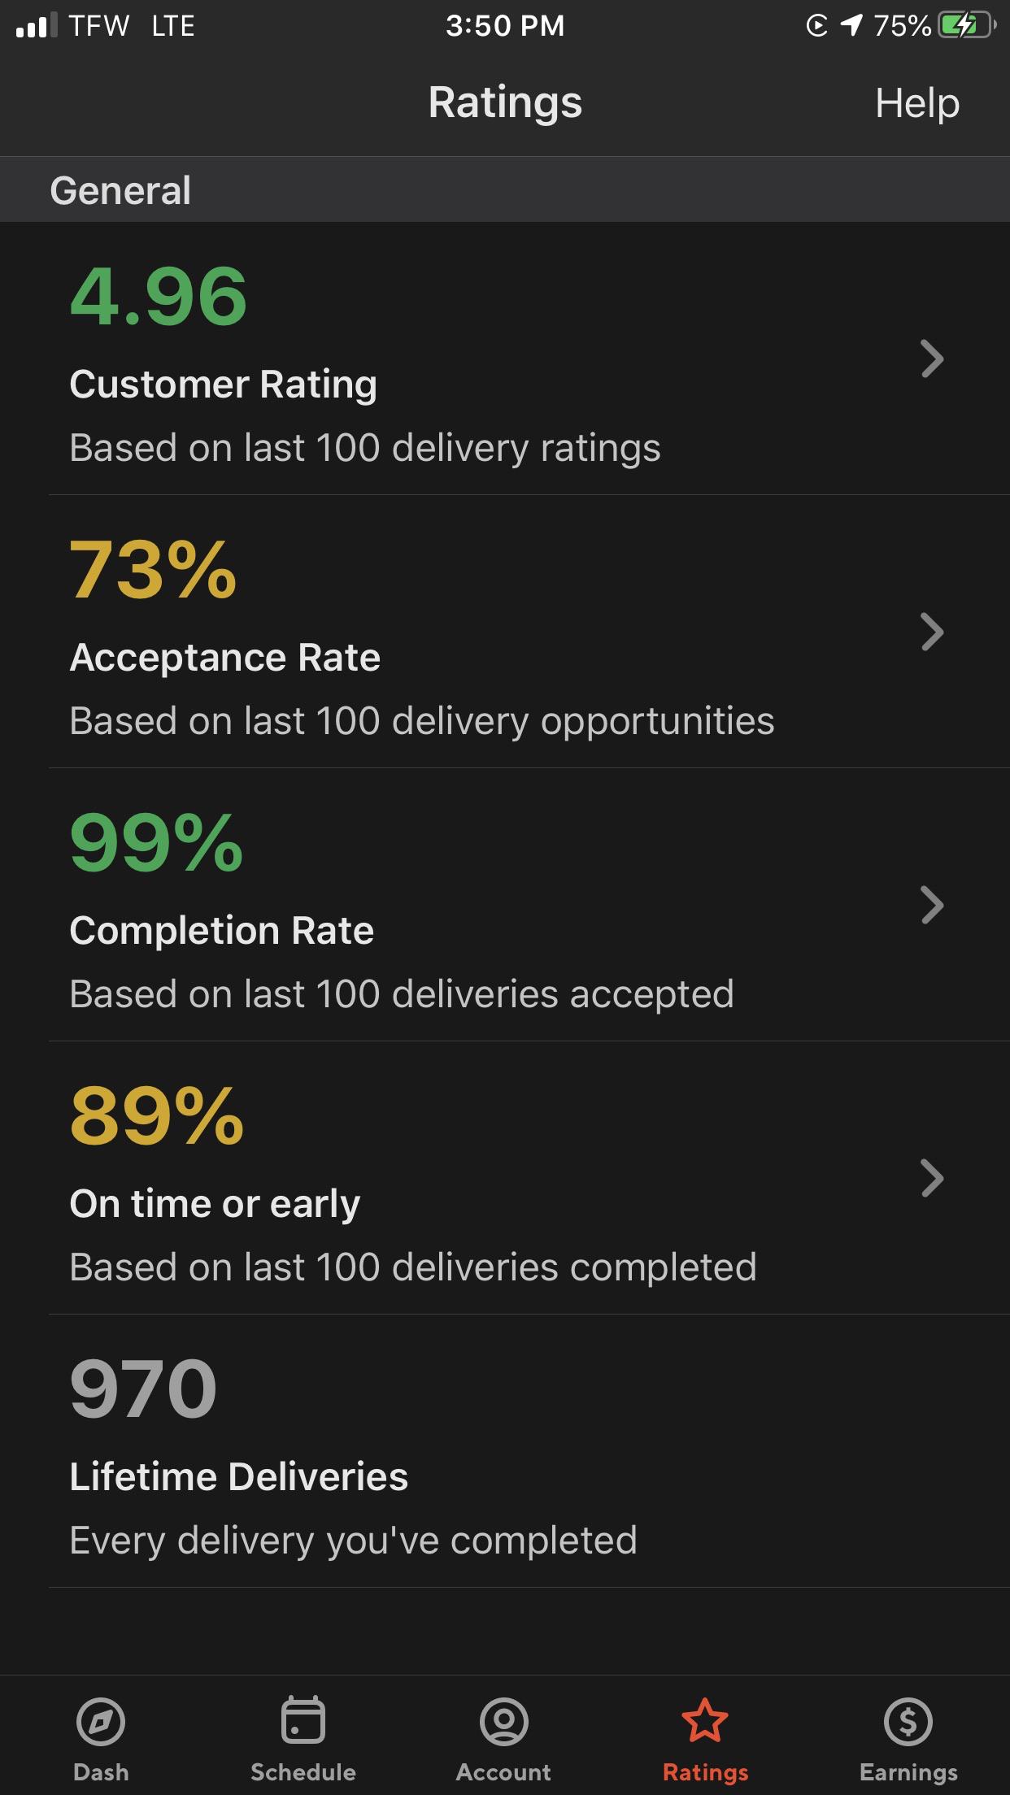
Task: Open the Earnings dollar icon
Action: click(908, 1721)
